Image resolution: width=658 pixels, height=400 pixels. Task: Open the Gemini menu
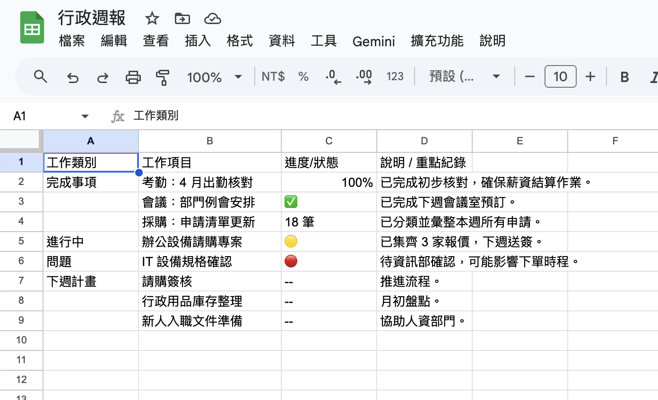point(373,42)
